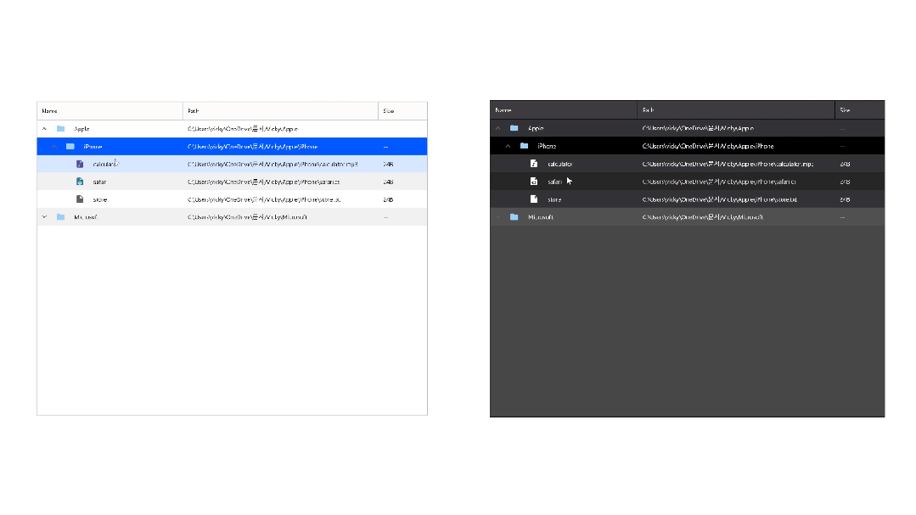This screenshot has height=515, width=916.
Task: Click the Microsoft folder icon in the light tree
Action: click(x=61, y=216)
